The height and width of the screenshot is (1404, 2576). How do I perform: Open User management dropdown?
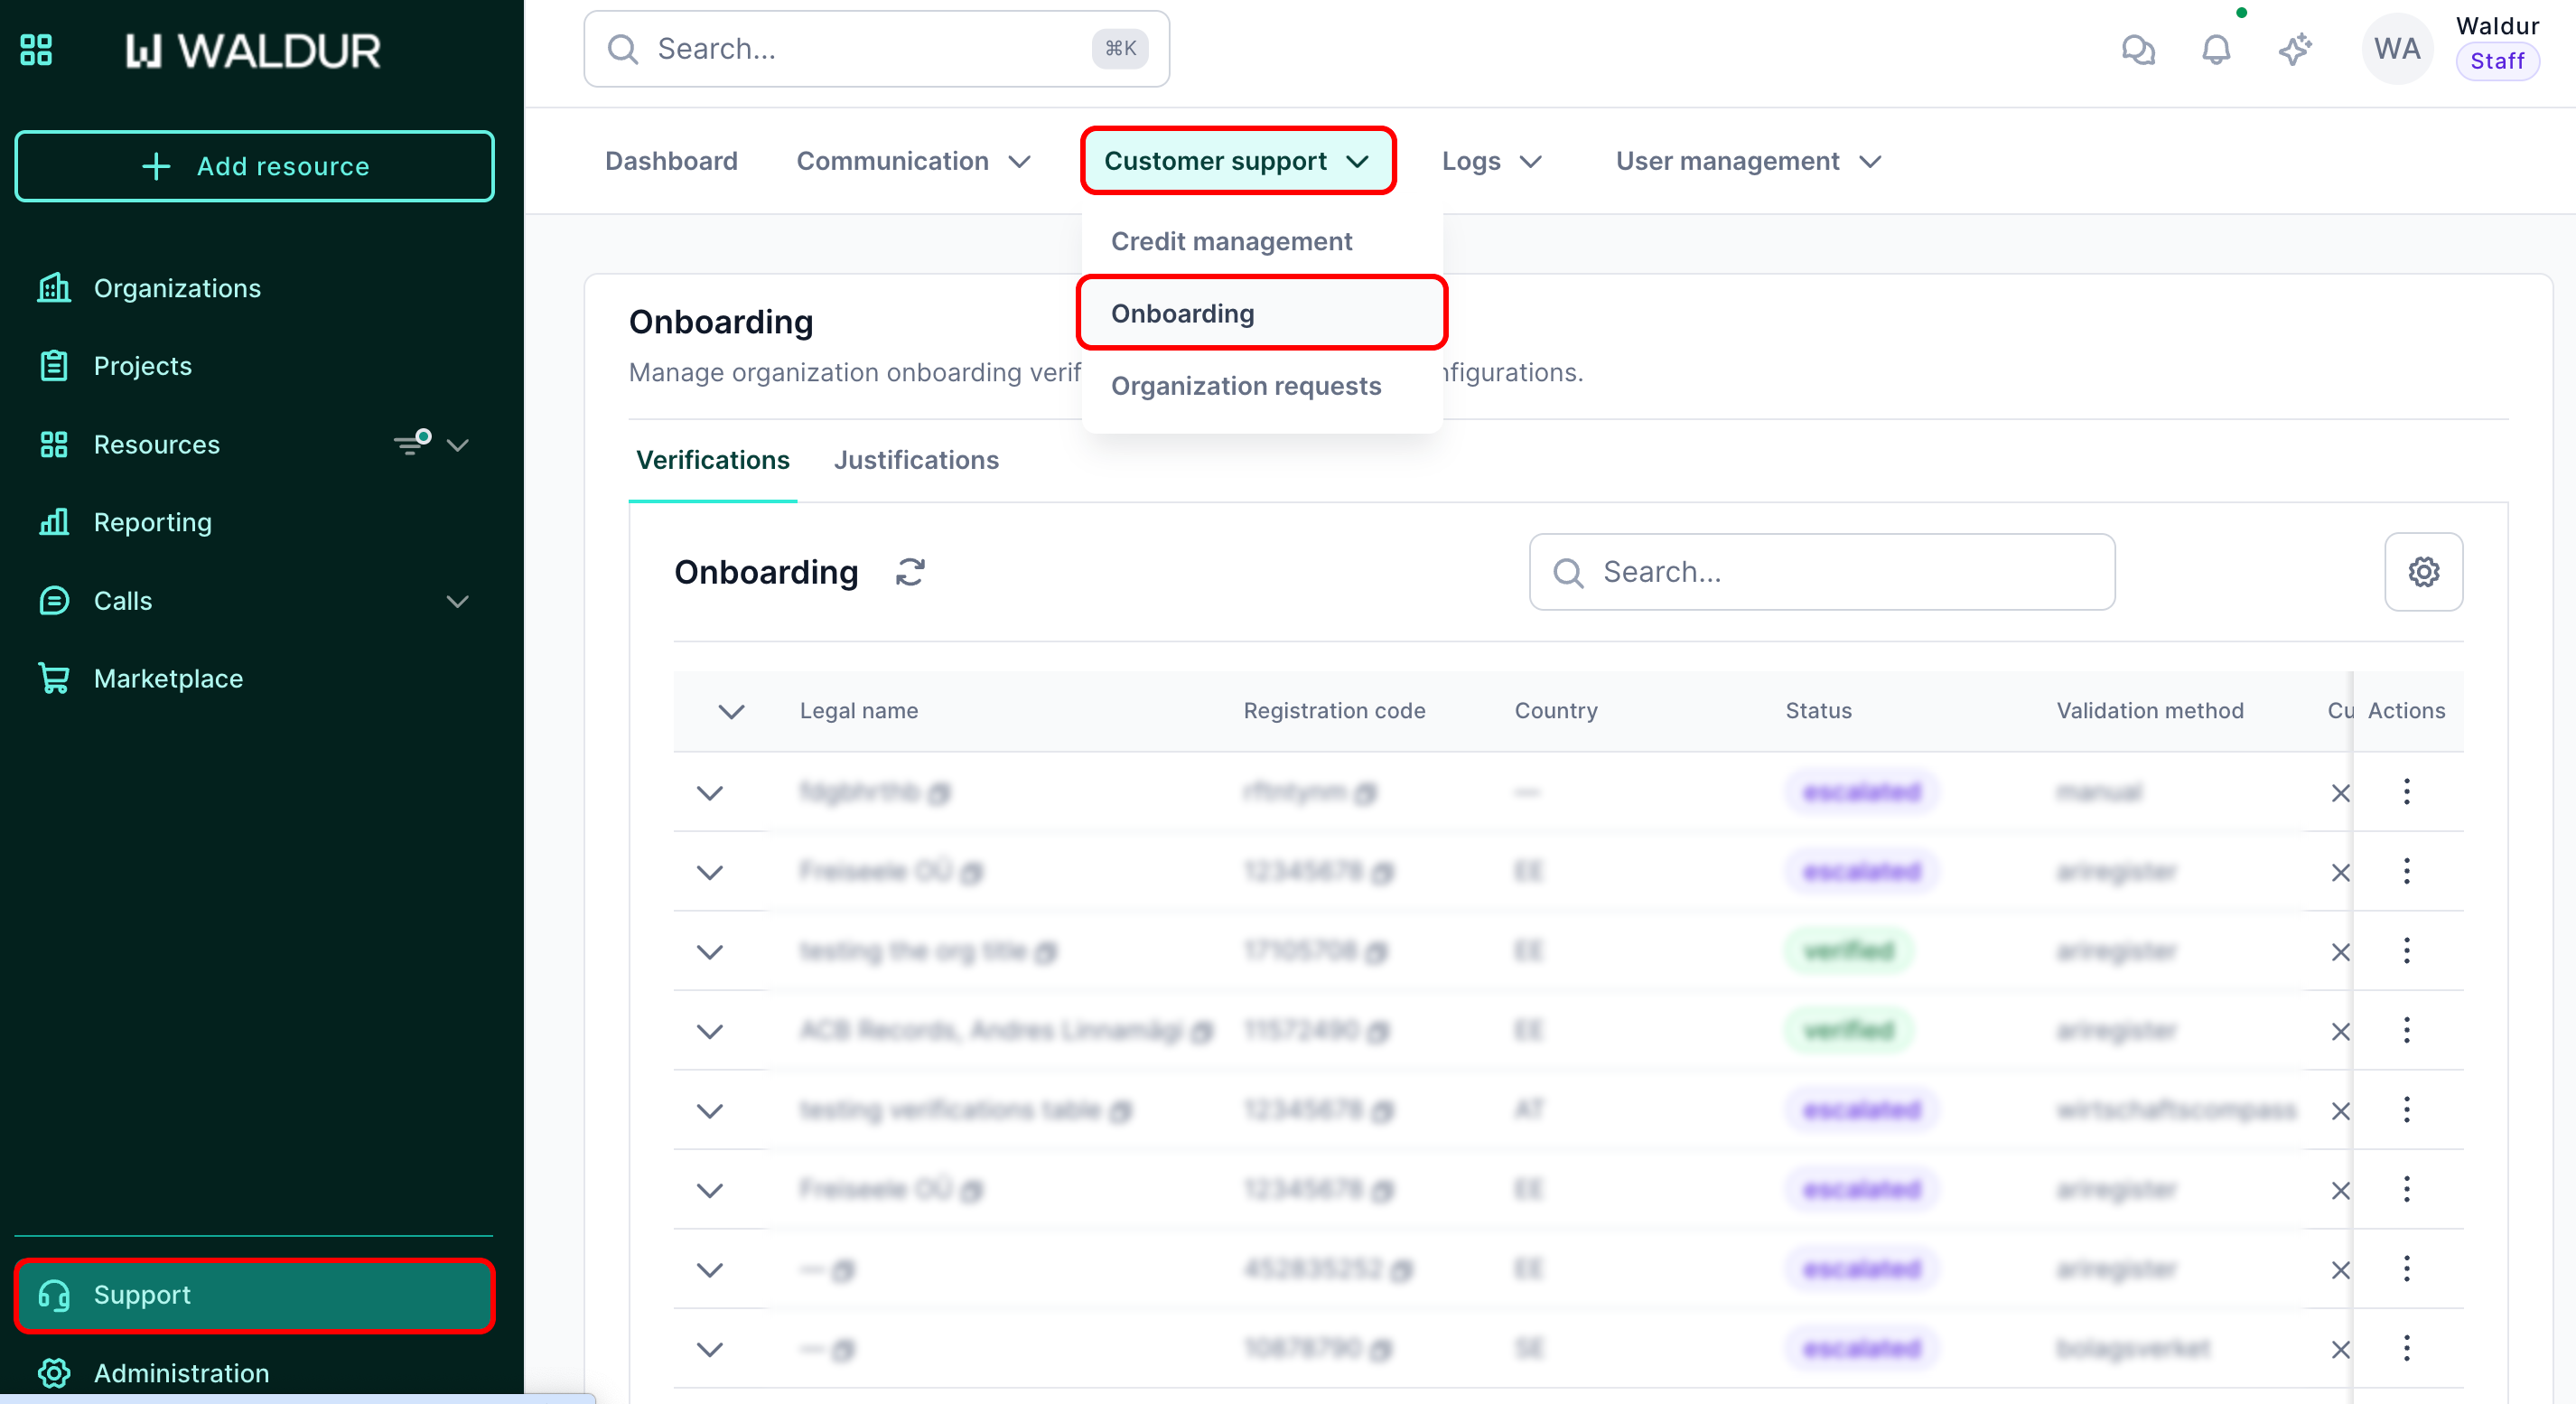click(x=1748, y=161)
